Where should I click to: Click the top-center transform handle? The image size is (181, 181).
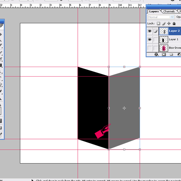(x=124, y=67)
